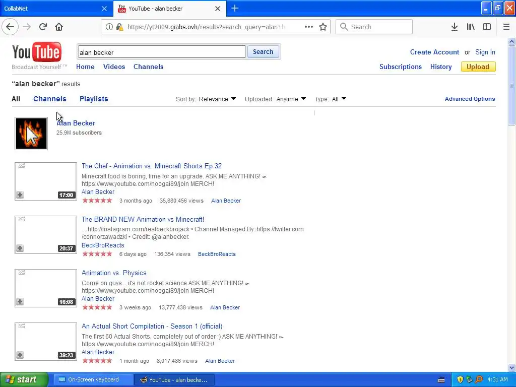Open An Actual Short Compilation title link
The image size is (516, 387).
(152, 327)
